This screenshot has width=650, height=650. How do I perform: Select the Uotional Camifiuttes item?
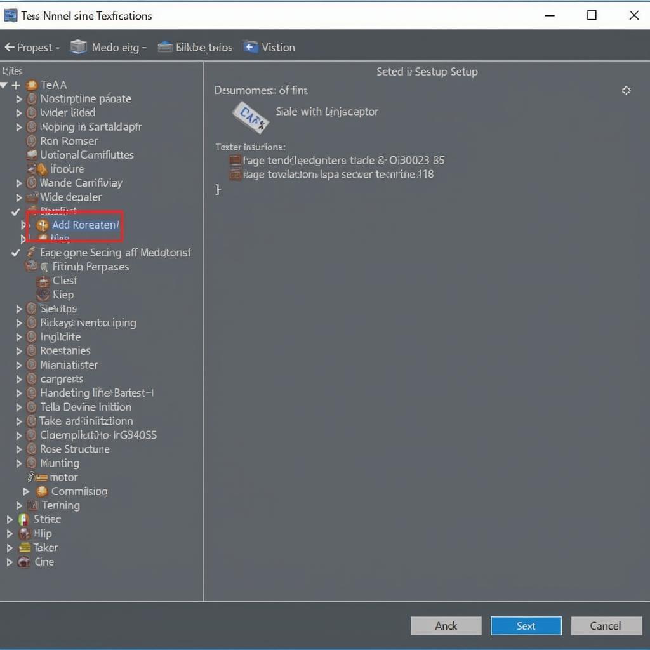click(x=86, y=155)
